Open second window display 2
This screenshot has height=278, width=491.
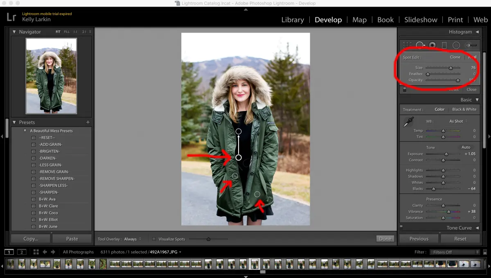tap(22, 252)
